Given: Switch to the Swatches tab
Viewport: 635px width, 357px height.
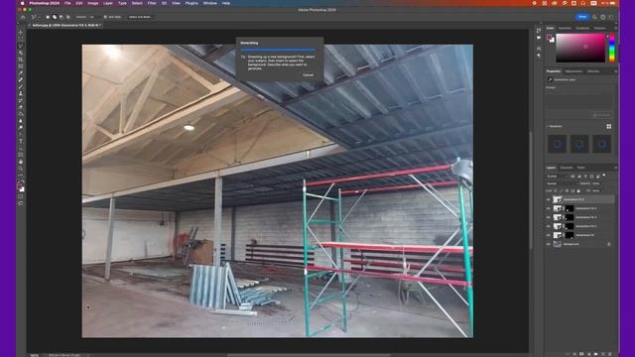Looking at the screenshot, I should click(x=565, y=28).
